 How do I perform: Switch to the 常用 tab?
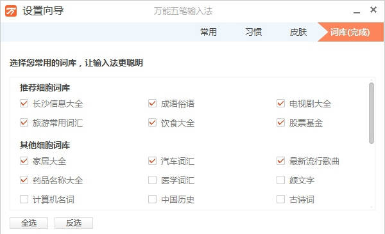click(x=209, y=32)
